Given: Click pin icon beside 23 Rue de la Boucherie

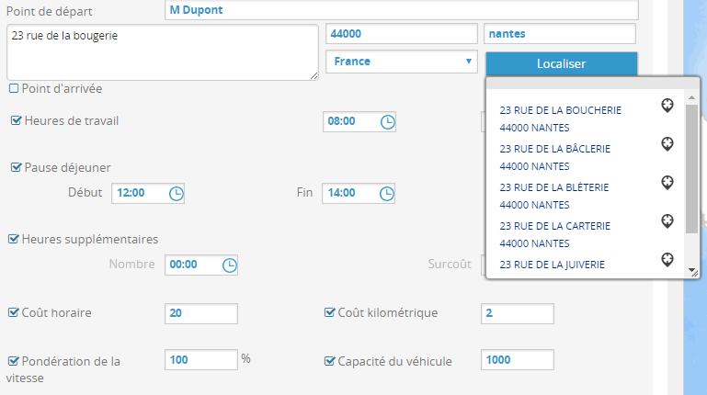Looking at the screenshot, I should point(668,106).
